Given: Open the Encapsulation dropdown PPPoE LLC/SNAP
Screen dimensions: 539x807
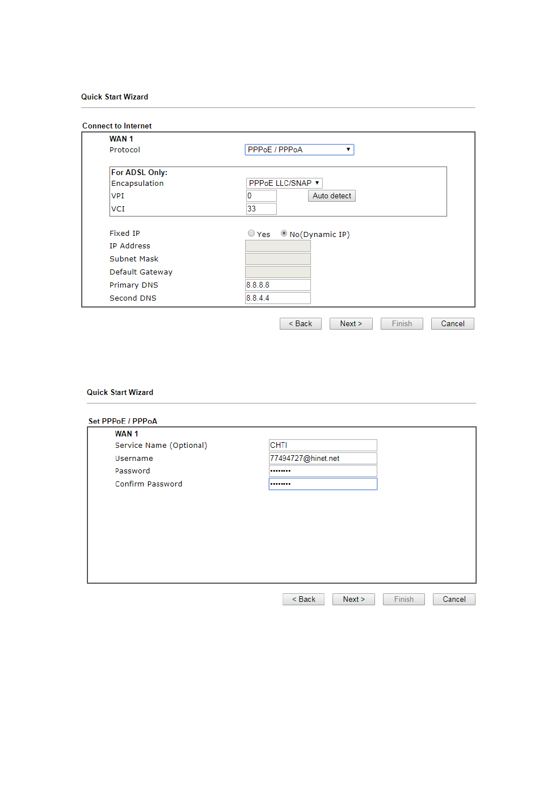Looking at the screenshot, I should pyautogui.click(x=284, y=183).
